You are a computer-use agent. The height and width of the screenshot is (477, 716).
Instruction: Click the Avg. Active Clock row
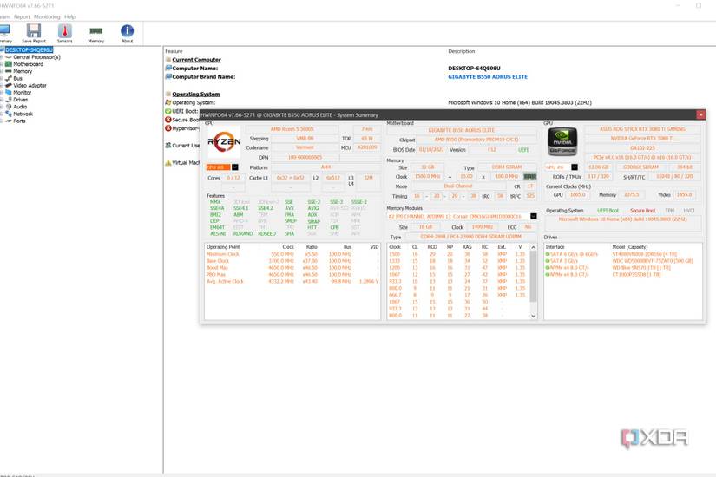(292, 282)
